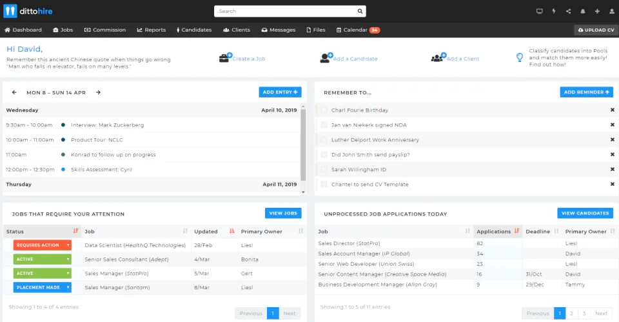619x322 pixels.
Task: Open the user profile icon
Action: point(611,11)
